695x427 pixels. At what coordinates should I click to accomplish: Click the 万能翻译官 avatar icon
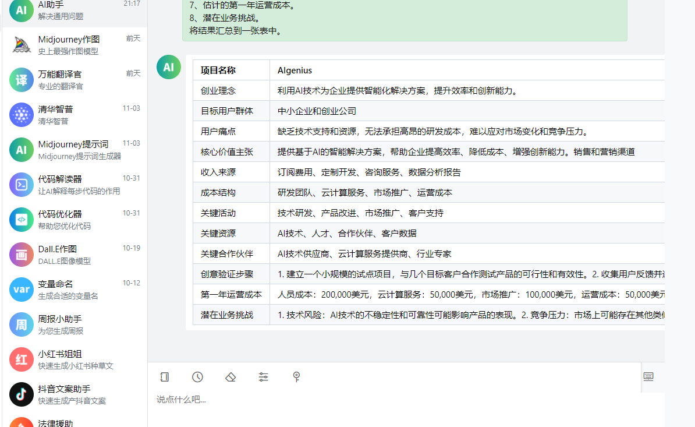point(22,80)
